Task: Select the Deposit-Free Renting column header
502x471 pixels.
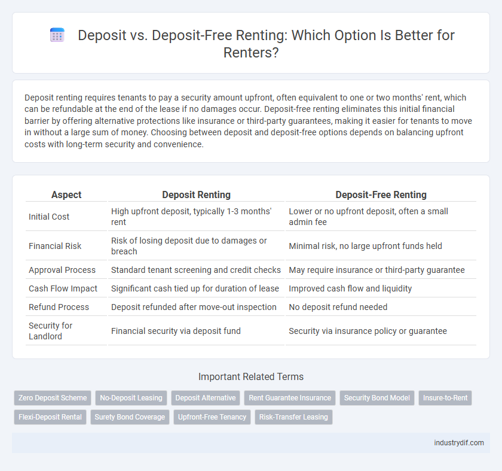Action: pyautogui.click(x=381, y=195)
